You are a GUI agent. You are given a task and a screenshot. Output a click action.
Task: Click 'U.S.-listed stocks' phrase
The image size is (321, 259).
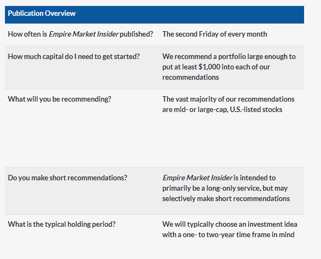256,110
